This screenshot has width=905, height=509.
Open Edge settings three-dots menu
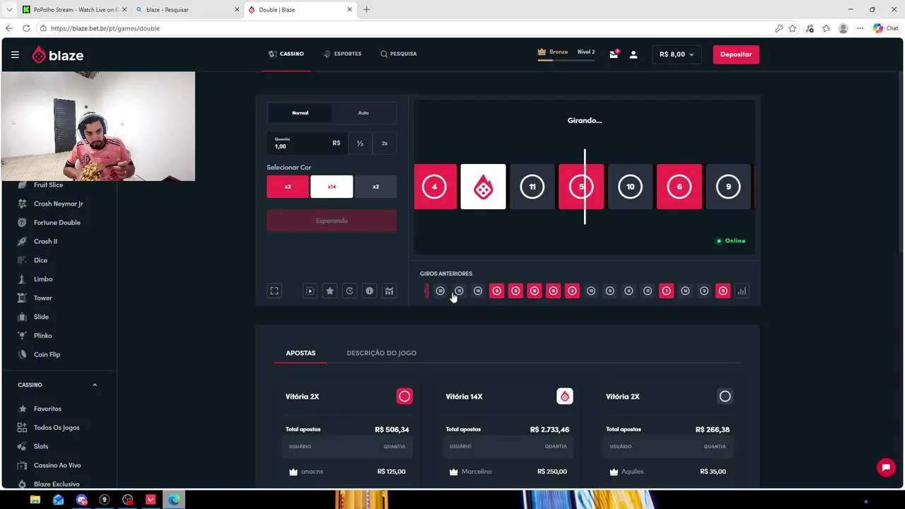pos(860,28)
